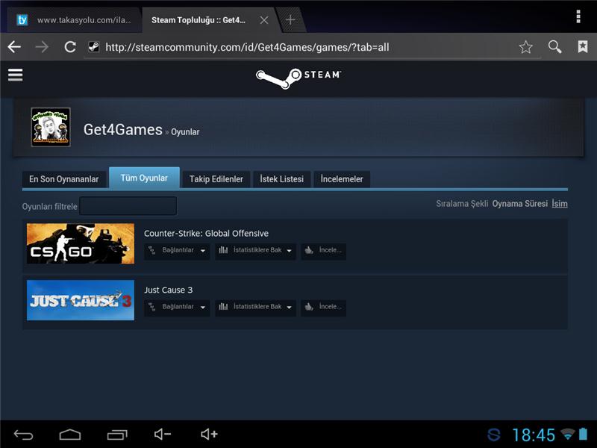The width and height of the screenshot is (597, 448).
Task: Open the browser three-dot overflow menu
Action: pos(578,16)
